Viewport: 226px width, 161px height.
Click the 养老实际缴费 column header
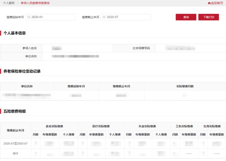point(54,126)
